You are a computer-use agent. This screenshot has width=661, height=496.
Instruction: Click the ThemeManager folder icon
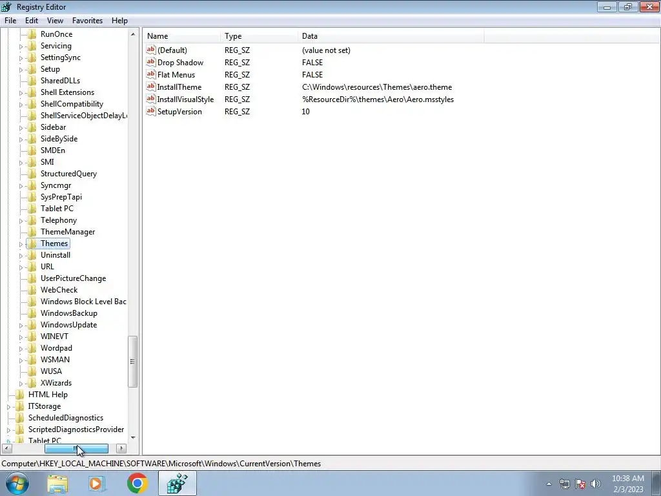click(32, 232)
